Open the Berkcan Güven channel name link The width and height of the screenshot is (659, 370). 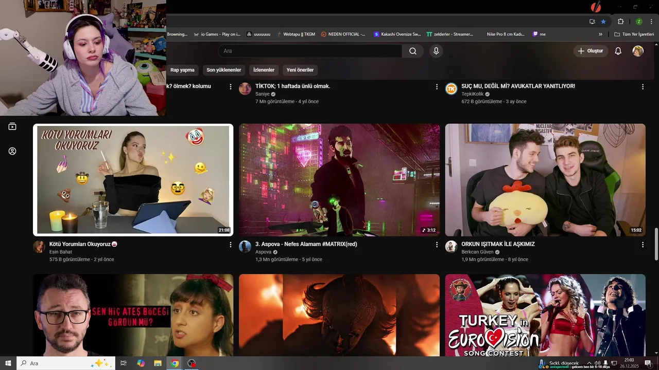click(477, 252)
